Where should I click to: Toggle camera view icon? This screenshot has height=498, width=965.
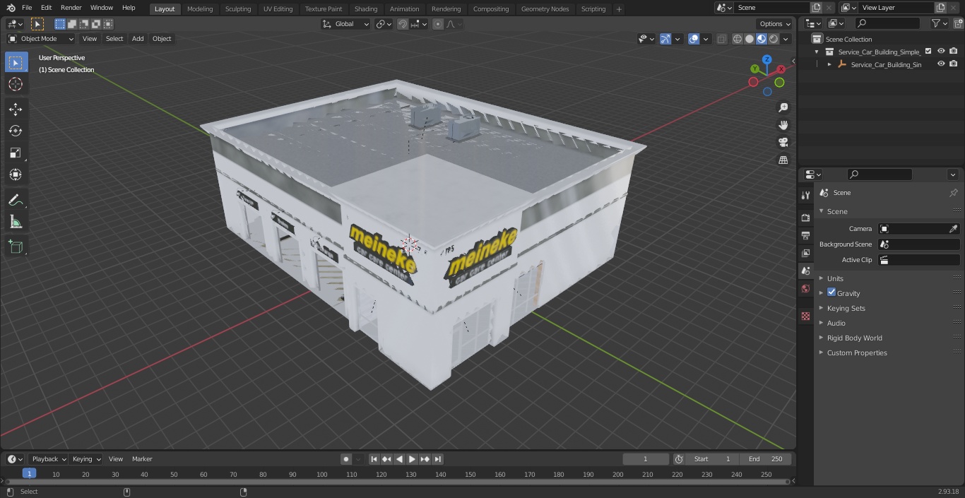click(x=783, y=142)
